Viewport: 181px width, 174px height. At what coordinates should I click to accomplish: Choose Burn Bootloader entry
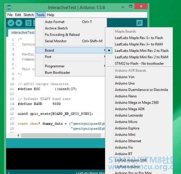point(70,72)
